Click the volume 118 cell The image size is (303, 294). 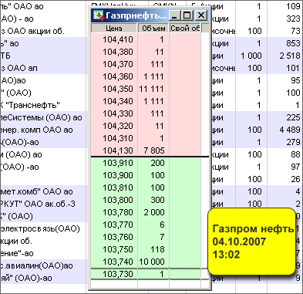[153, 249]
